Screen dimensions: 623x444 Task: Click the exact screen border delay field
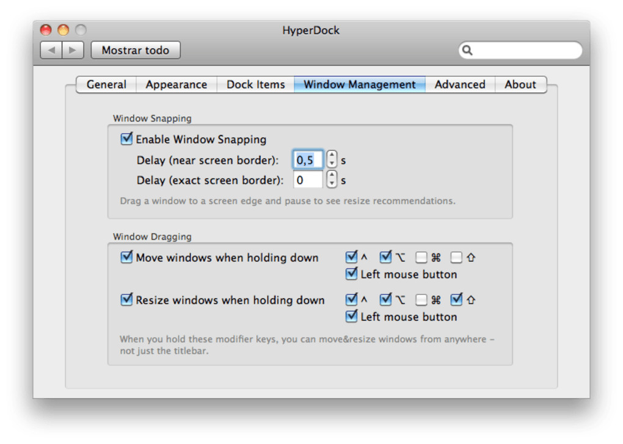(x=308, y=180)
